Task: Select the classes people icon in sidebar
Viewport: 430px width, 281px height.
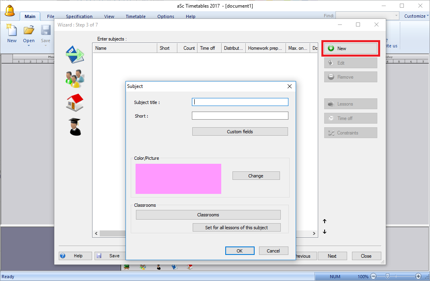Action: (75, 78)
